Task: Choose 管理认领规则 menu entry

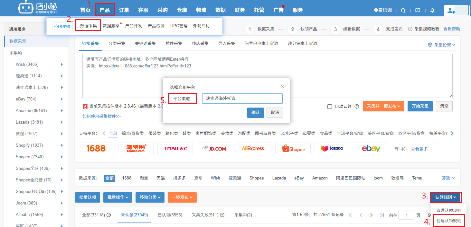Action: (x=448, y=210)
